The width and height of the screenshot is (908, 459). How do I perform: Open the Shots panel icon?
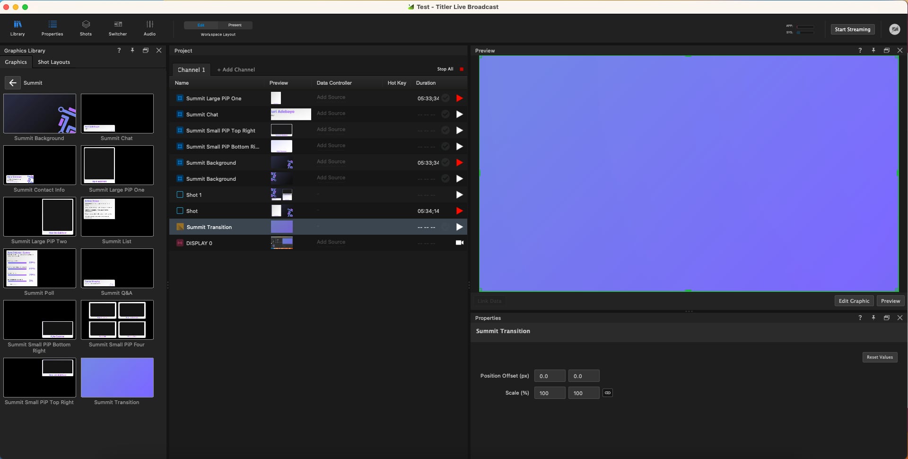coord(86,28)
